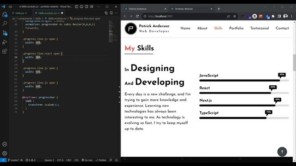
Task: Close the 'Portfolio Website' browser tab
Action: click(211, 9)
